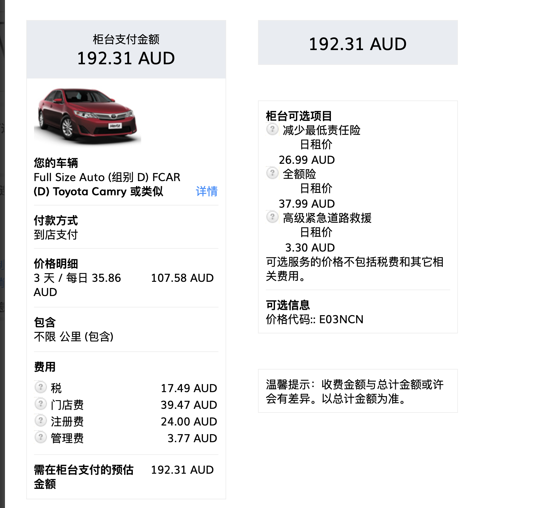Click the 柜台可选项目 section heading
537x508 pixels.
(x=299, y=116)
